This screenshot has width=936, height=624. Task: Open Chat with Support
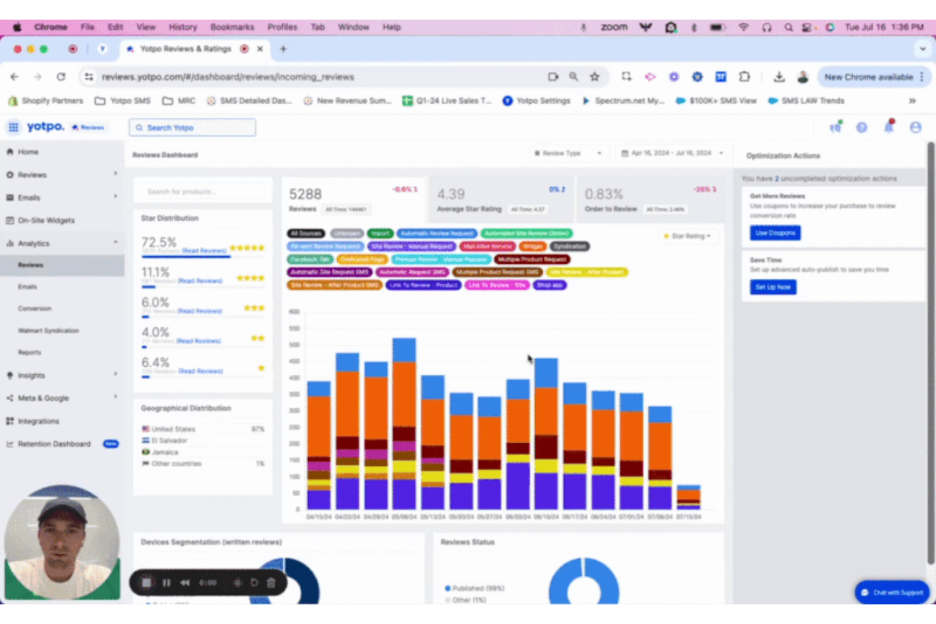point(892,592)
